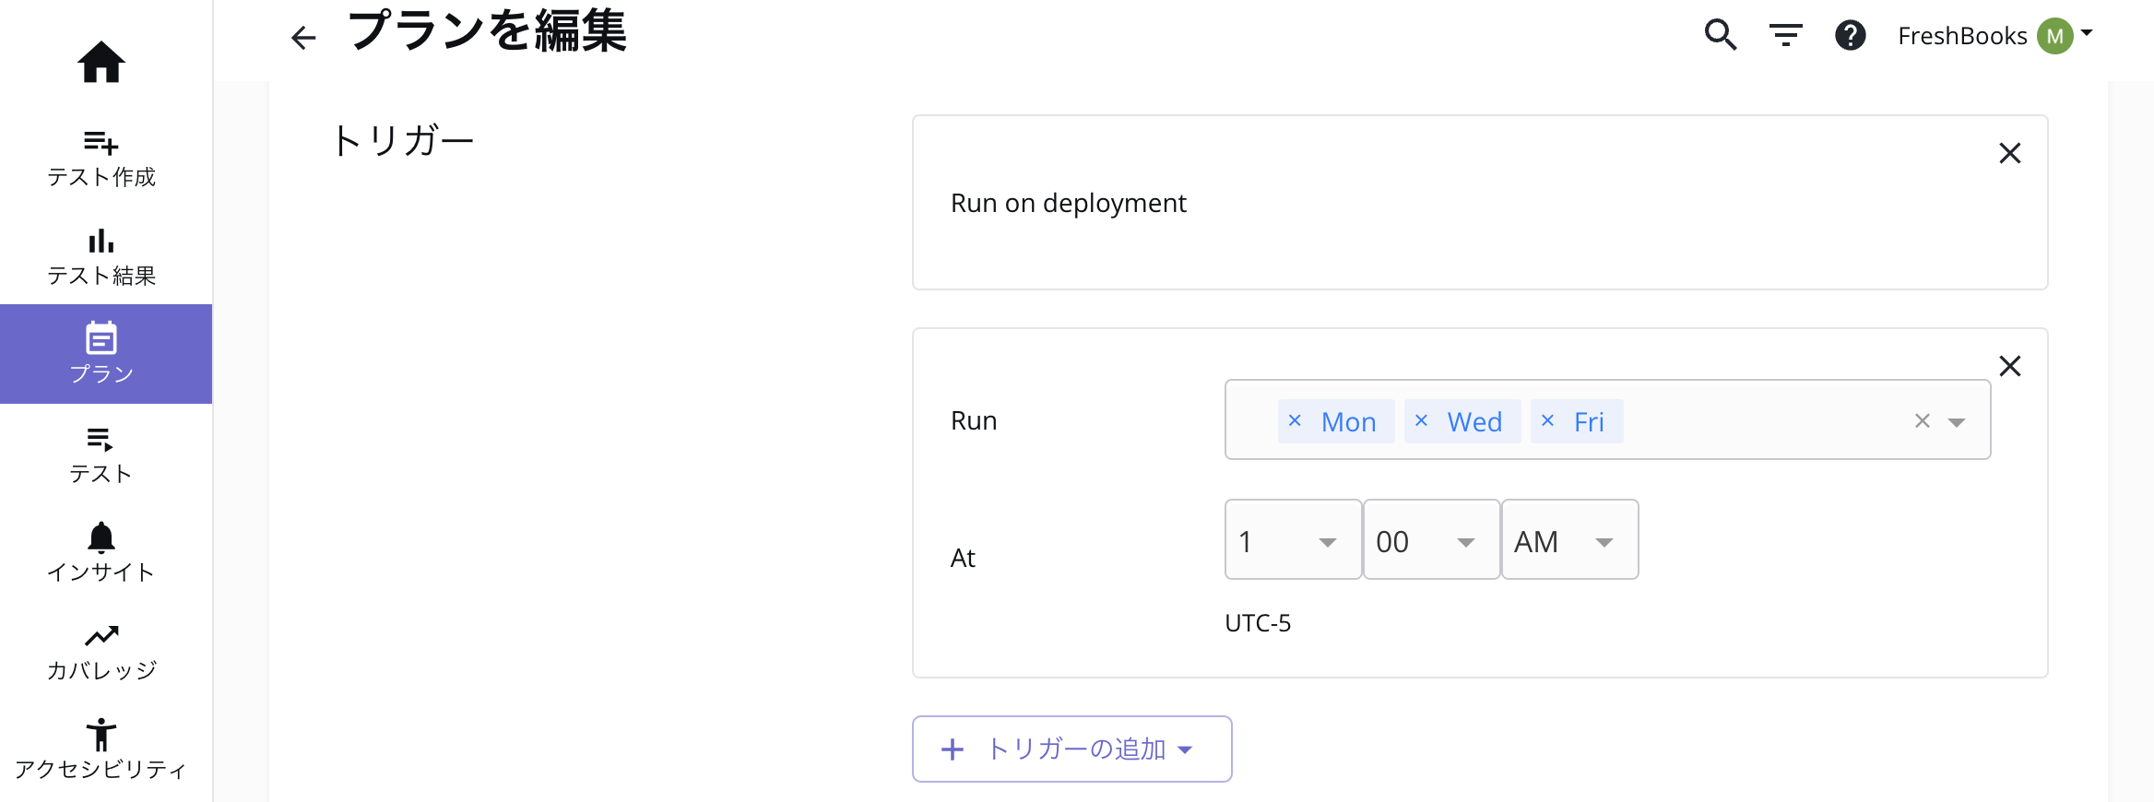The image size is (2154, 802).
Task: Remove the Run on deployment trigger
Action: point(2009,153)
